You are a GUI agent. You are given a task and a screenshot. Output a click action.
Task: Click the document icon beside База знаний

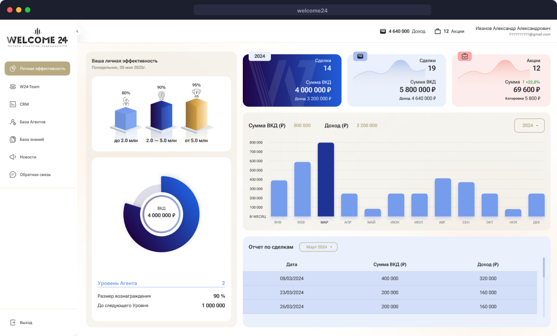pyautogui.click(x=12, y=139)
